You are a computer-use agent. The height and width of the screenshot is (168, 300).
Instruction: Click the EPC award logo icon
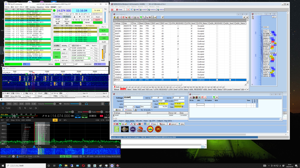[x=158, y=130]
